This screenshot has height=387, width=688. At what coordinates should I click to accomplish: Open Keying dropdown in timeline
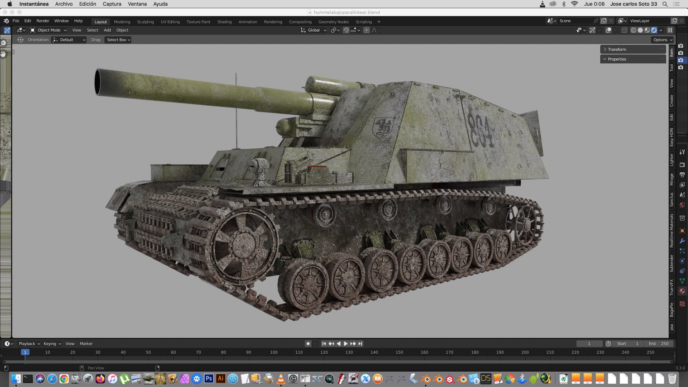pyautogui.click(x=52, y=344)
